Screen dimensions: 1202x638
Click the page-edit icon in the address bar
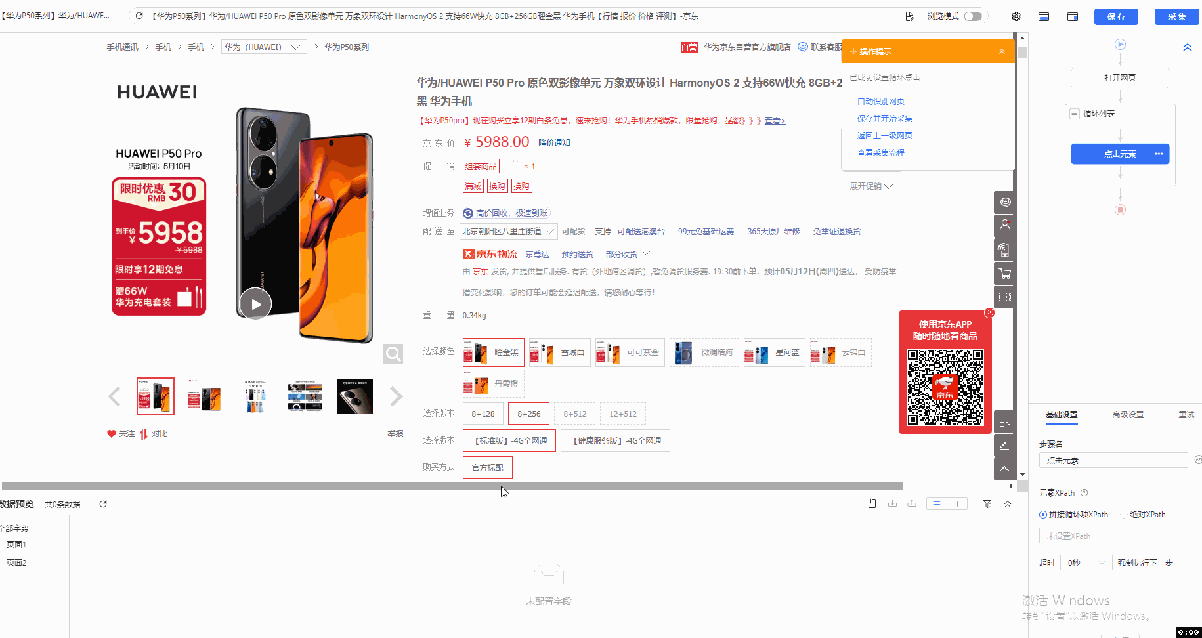pyautogui.click(x=909, y=16)
